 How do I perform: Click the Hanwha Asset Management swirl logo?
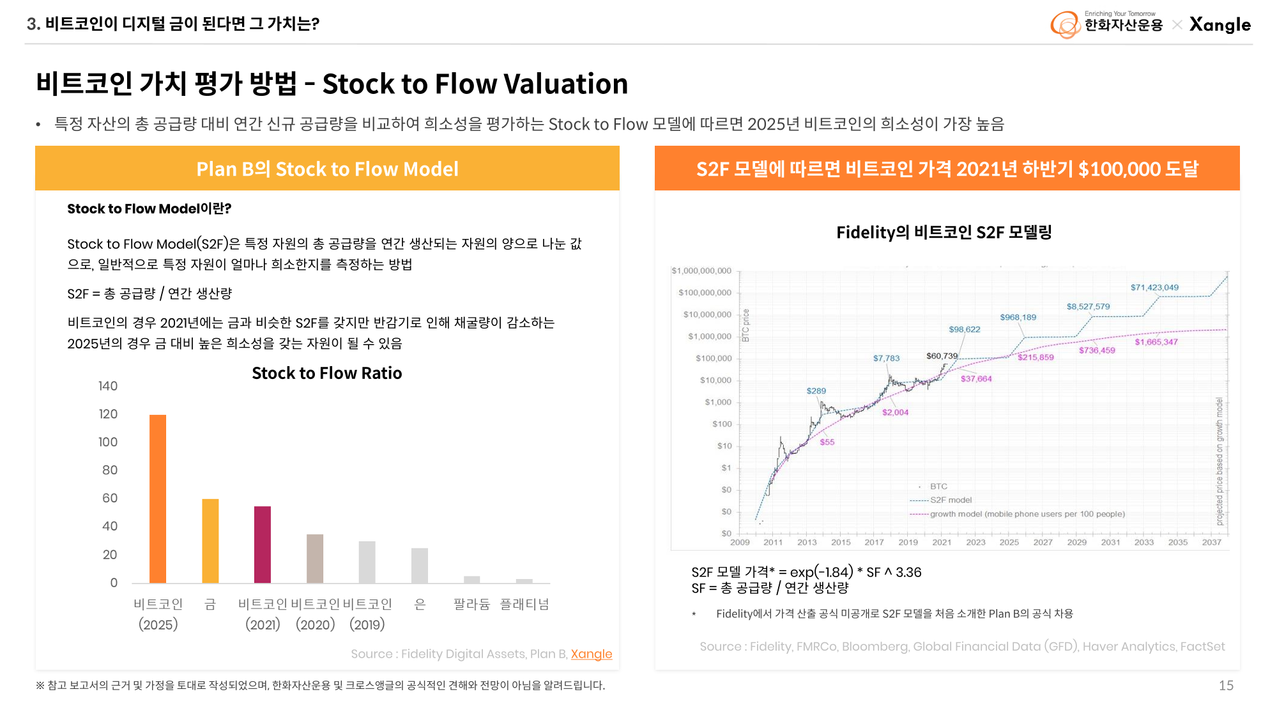(1065, 25)
